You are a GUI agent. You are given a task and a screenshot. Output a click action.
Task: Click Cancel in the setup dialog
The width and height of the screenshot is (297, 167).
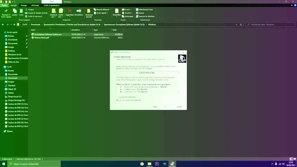[x=179, y=107]
